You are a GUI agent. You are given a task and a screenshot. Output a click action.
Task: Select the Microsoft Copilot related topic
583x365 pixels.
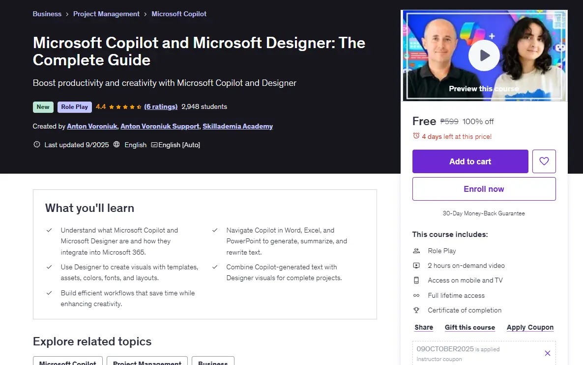click(x=68, y=361)
